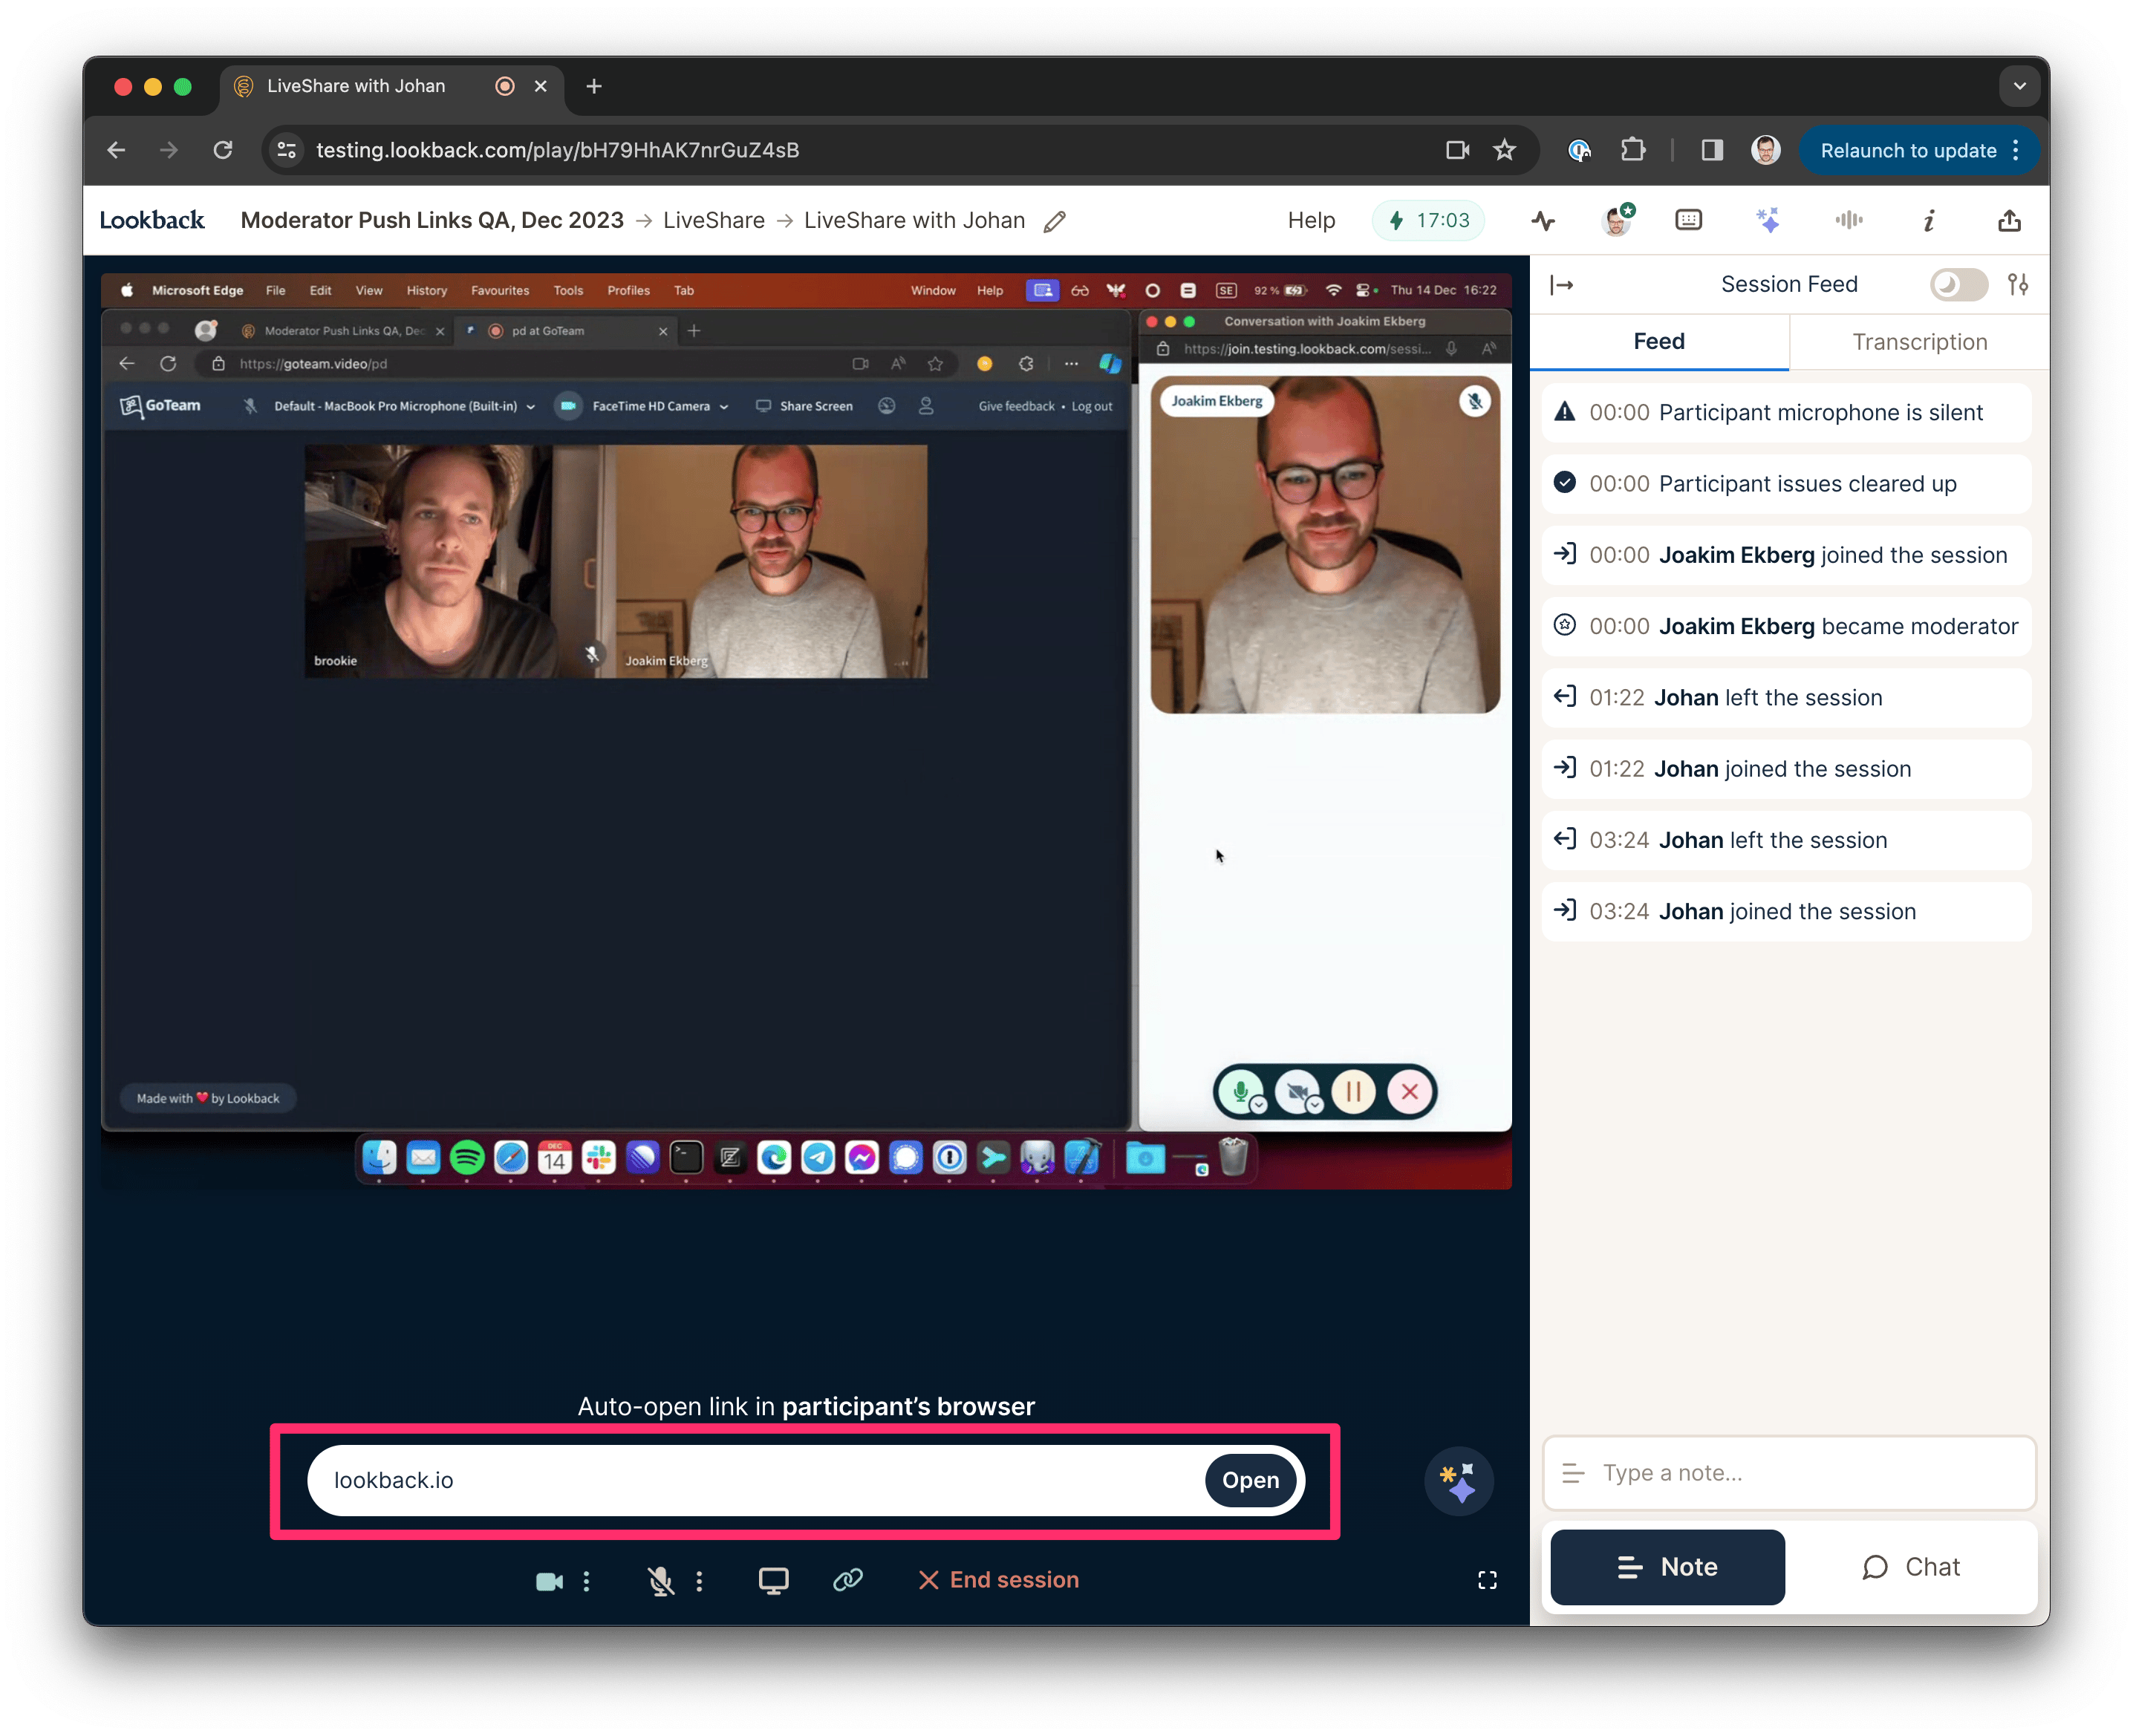
Task: Click the recorded screen video area
Action: (x=806, y=730)
